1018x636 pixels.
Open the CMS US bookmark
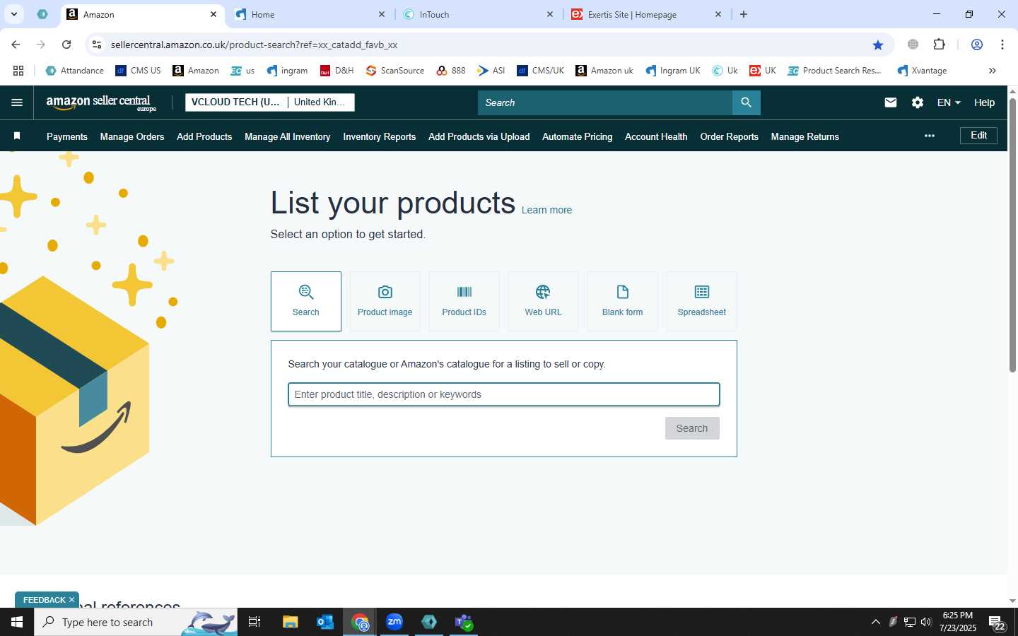pos(139,71)
